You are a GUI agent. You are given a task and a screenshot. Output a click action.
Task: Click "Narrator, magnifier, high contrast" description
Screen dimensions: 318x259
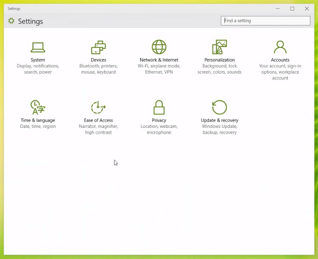98,129
